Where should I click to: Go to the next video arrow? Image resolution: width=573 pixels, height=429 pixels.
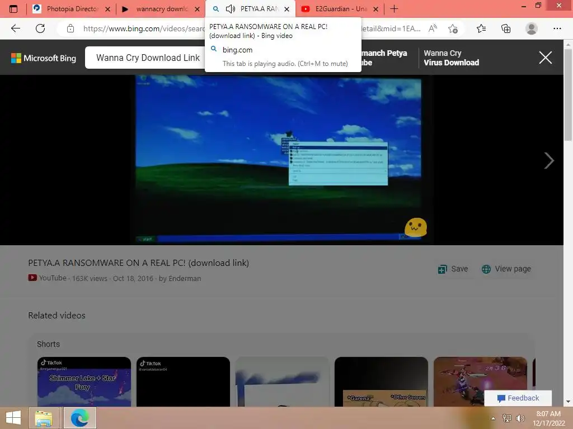click(x=549, y=160)
